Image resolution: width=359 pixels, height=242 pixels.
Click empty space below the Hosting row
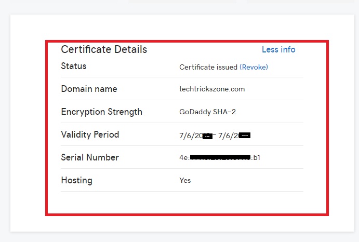182,203
